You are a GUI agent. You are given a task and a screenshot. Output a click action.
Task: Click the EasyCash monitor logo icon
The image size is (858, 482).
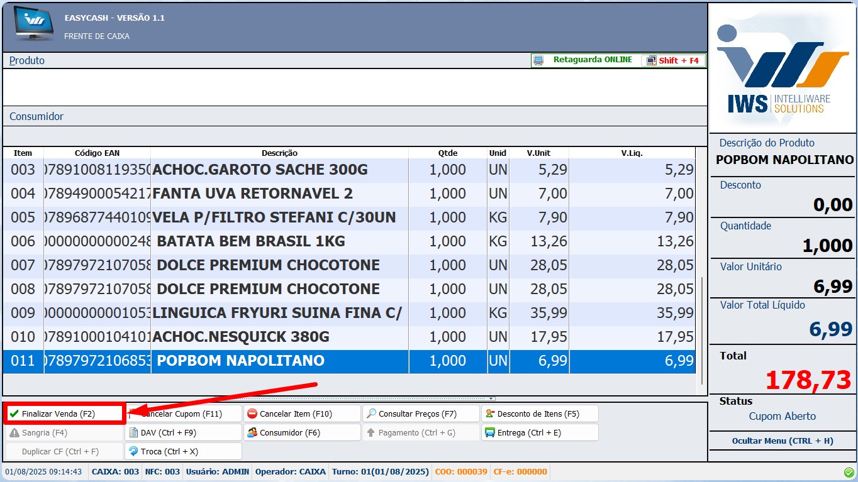click(x=33, y=25)
